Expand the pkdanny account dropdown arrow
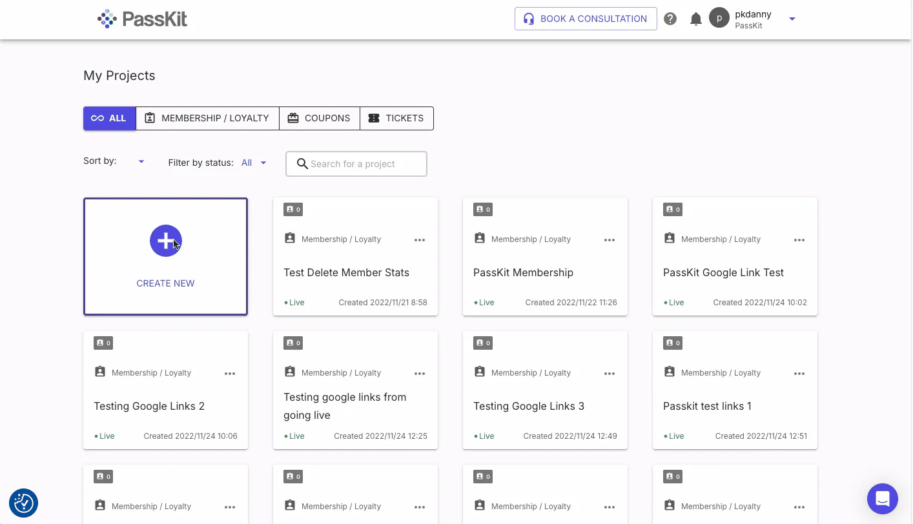 (x=792, y=19)
